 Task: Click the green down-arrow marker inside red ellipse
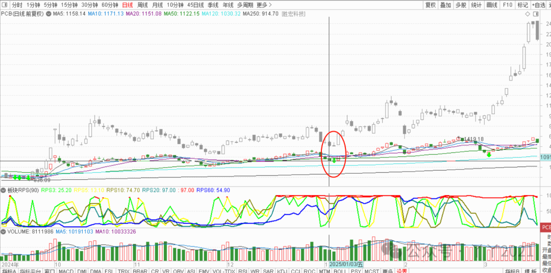pos(334,160)
